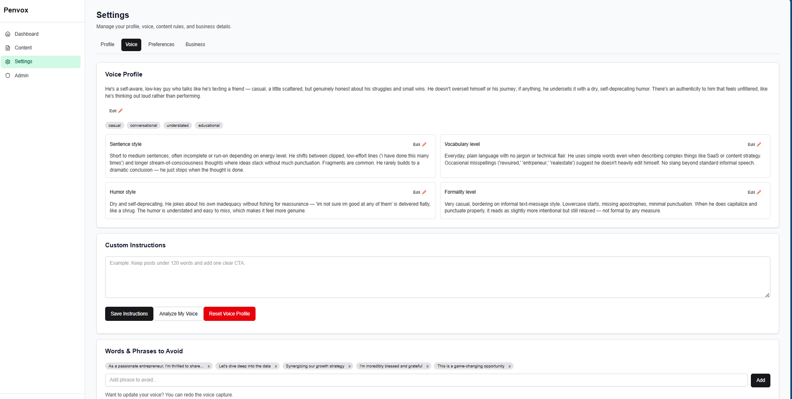Click the Formality level card heading
This screenshot has height=399, width=792.
pyautogui.click(x=460, y=192)
